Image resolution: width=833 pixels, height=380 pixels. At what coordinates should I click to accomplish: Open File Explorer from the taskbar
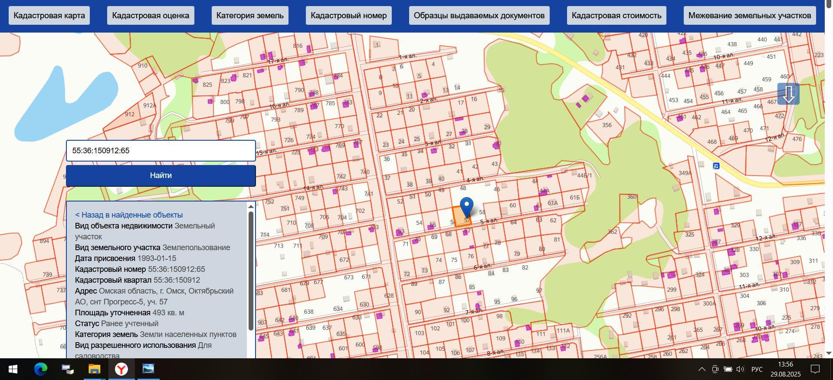(94, 369)
